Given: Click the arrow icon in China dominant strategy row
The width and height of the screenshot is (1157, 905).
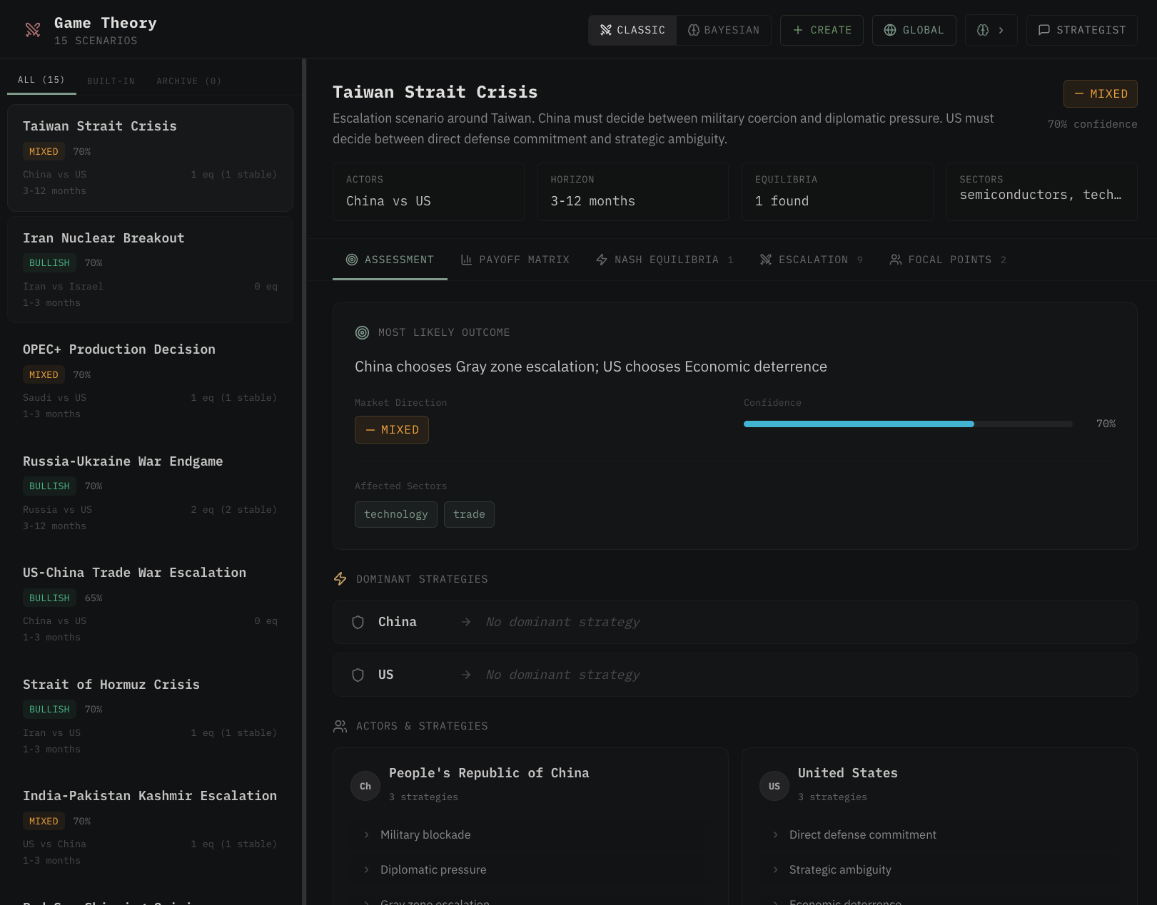Looking at the screenshot, I should (466, 622).
